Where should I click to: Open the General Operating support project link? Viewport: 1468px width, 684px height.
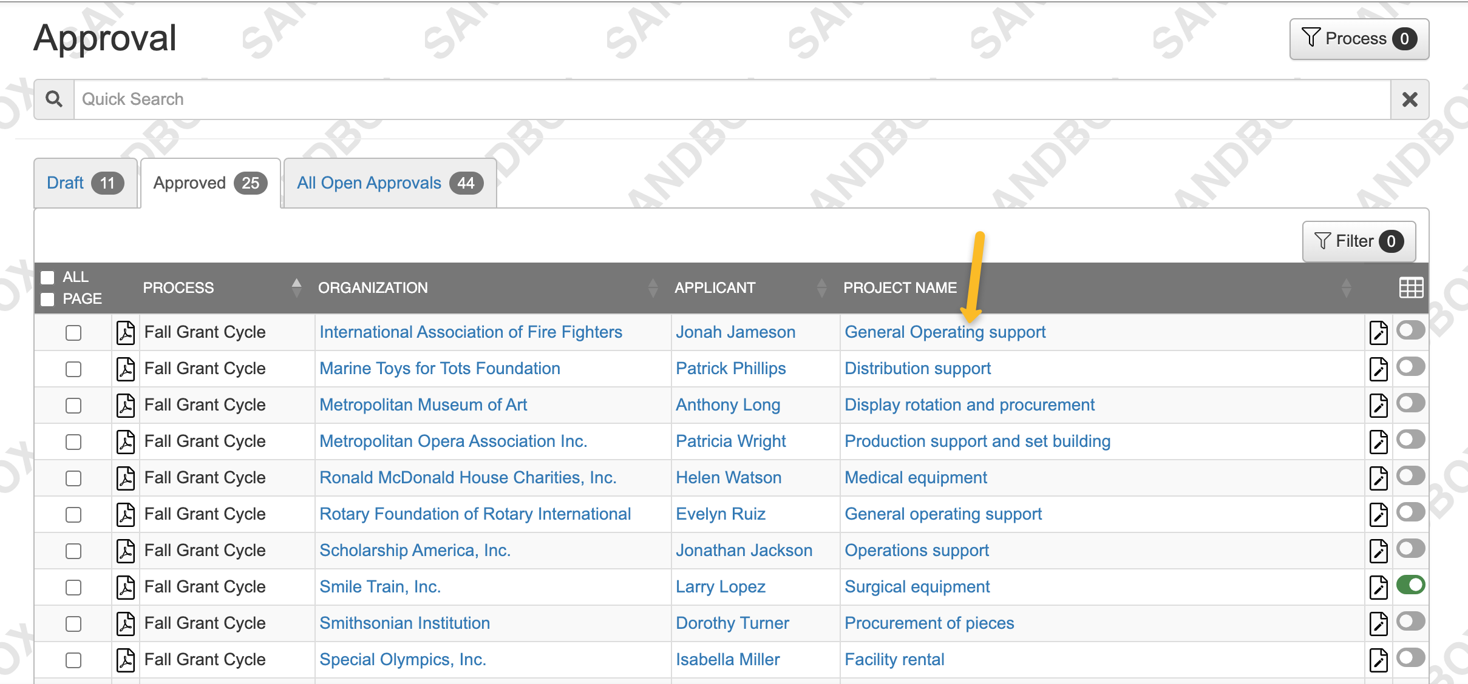[x=945, y=332]
